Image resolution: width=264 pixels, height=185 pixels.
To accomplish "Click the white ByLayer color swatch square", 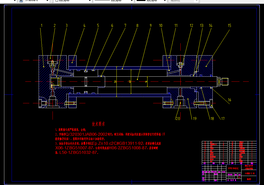I will (57, 1).
